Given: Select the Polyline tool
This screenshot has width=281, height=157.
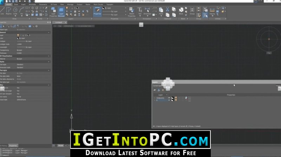Looking at the screenshot, I should pos(8,11).
